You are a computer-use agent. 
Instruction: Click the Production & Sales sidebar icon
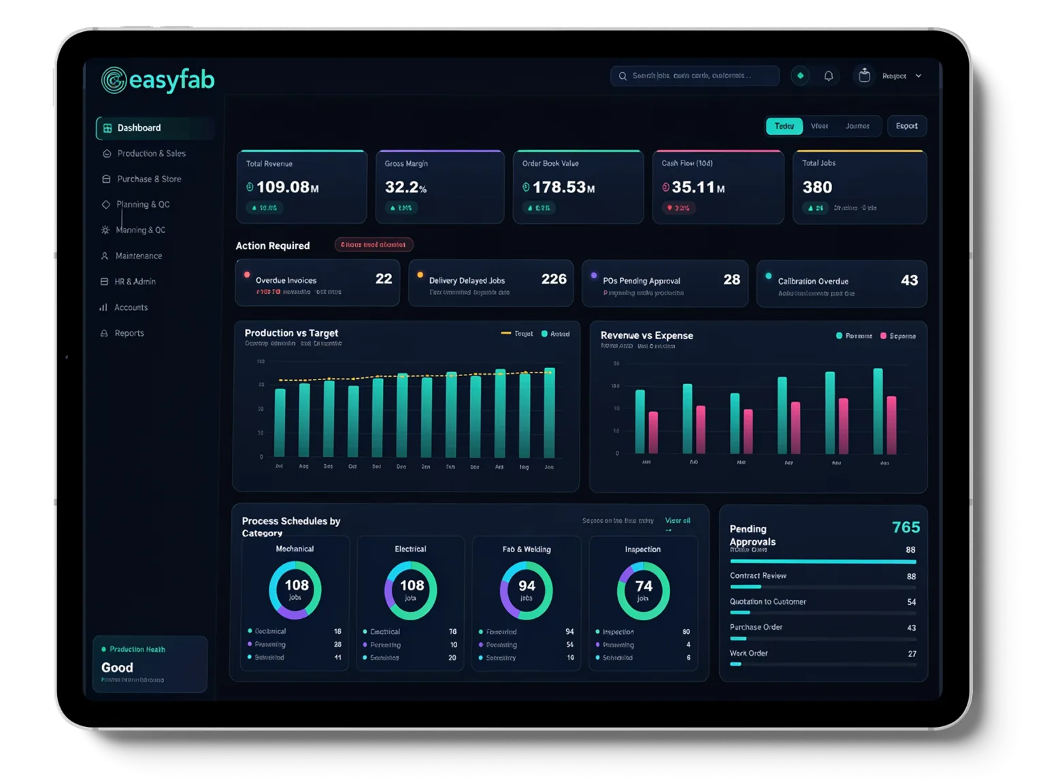point(107,154)
